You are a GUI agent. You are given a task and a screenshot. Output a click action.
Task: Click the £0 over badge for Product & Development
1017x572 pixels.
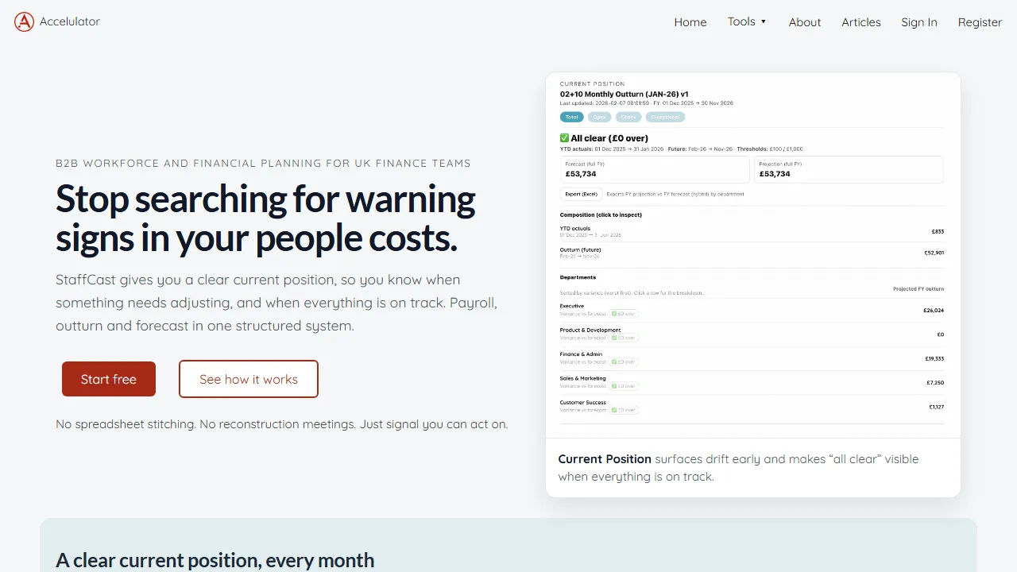pyautogui.click(x=624, y=338)
